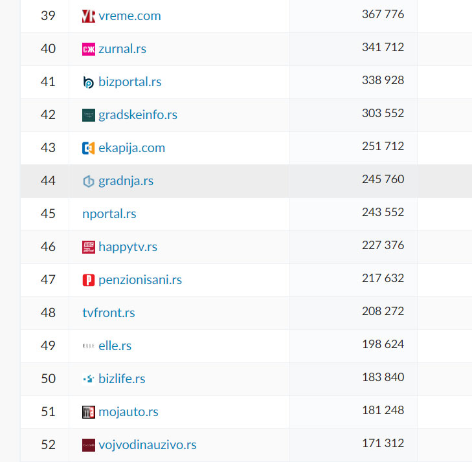Image resolution: width=472 pixels, height=462 pixels.
Task: Open the vreme.com site link
Action: [x=129, y=16]
